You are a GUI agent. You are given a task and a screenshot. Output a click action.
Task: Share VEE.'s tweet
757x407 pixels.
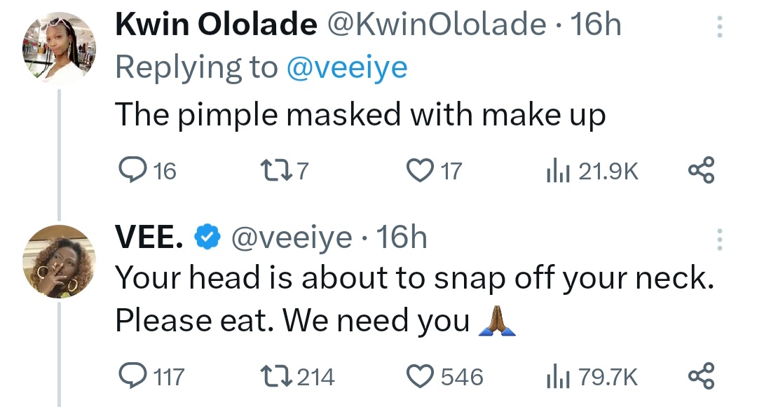coord(702,377)
